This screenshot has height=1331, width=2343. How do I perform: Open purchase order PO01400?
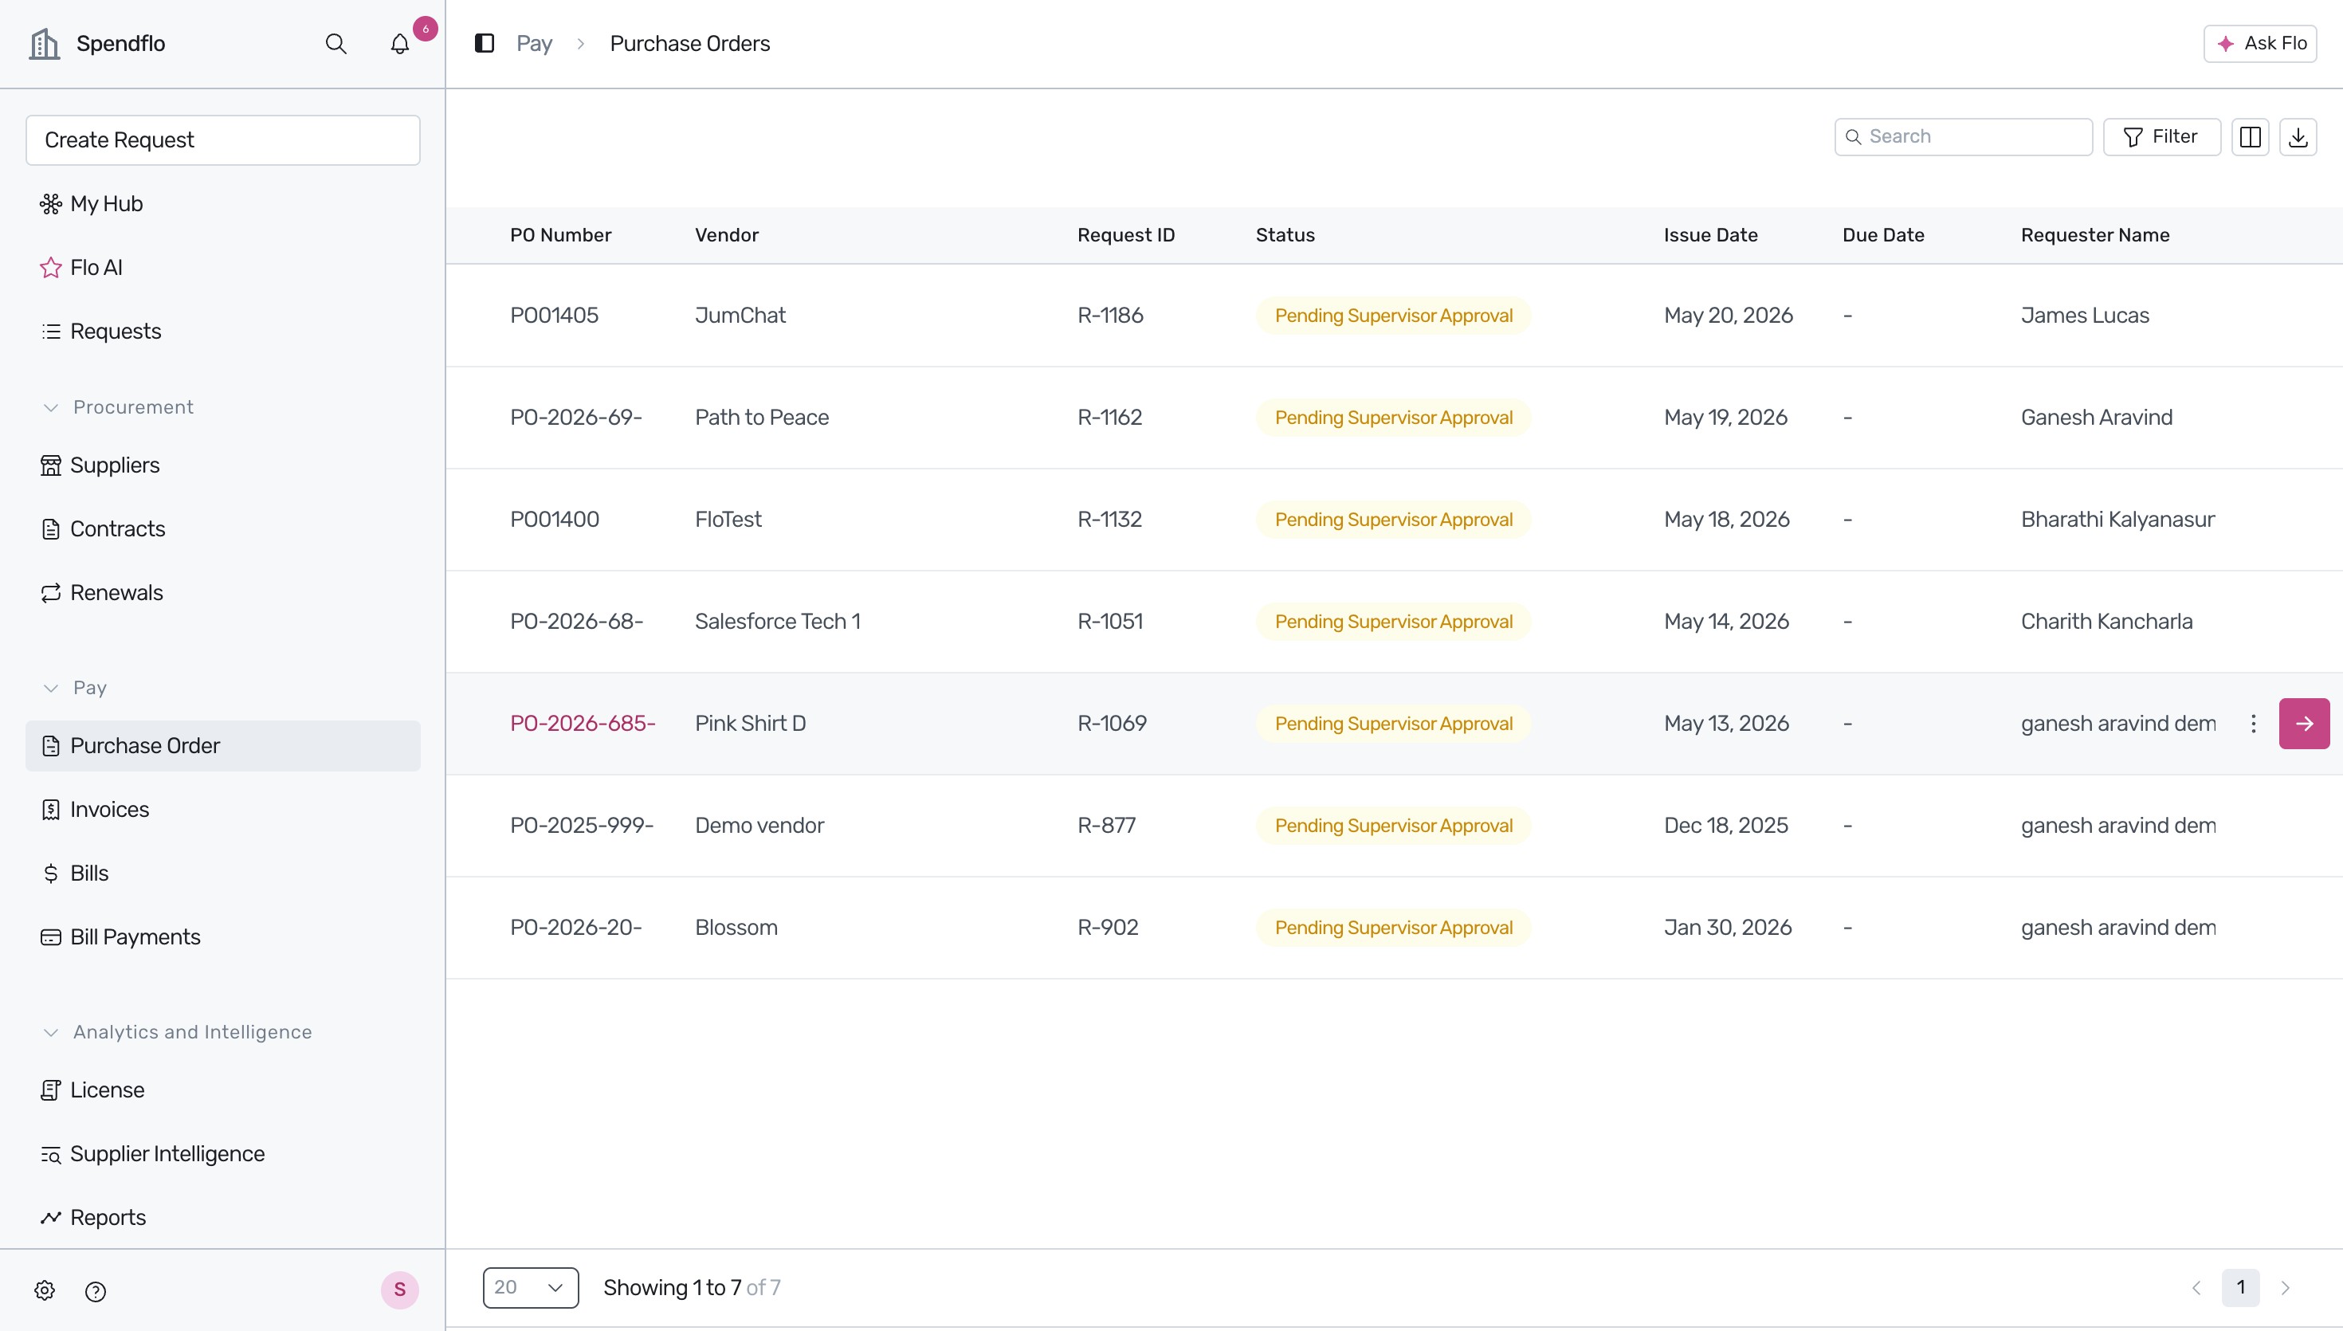(554, 520)
